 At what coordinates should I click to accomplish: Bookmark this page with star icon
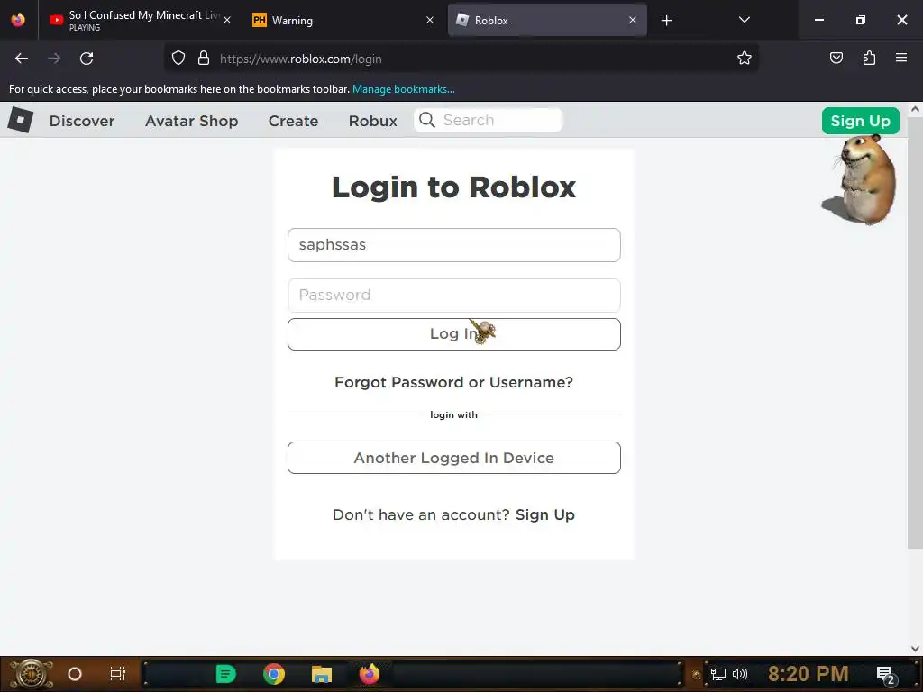(744, 58)
